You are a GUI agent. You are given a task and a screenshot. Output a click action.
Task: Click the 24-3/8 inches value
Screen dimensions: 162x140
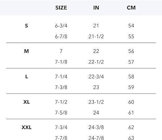tap(96, 128)
